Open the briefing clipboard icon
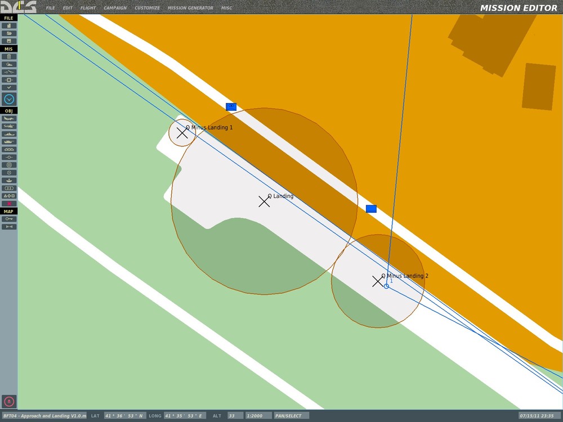 9,56
